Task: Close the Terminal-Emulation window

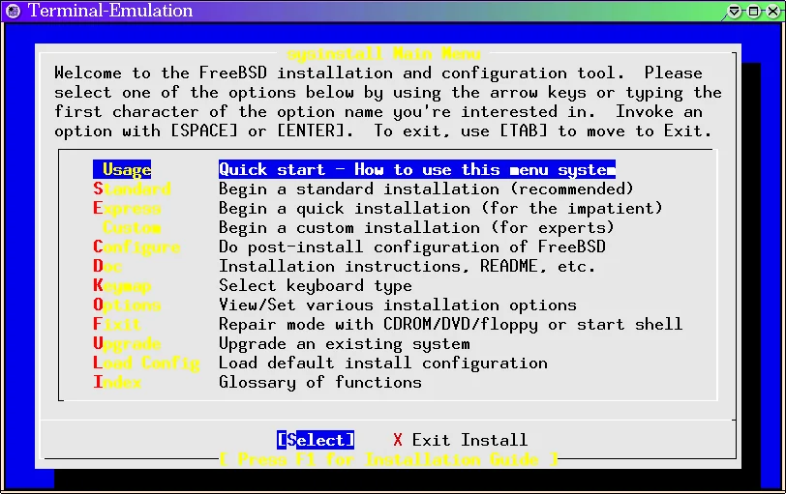Action: point(771,12)
